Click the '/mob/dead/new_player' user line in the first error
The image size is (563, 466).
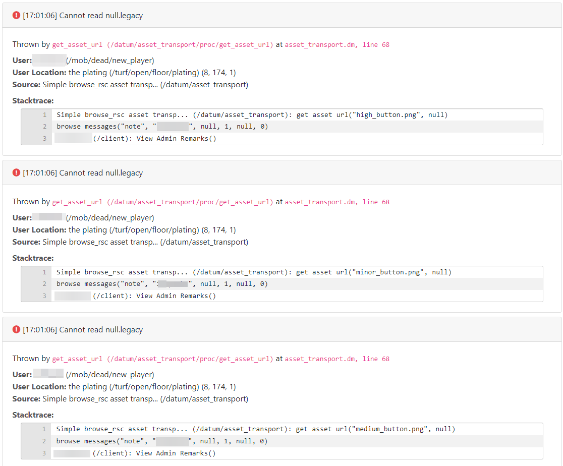click(83, 61)
